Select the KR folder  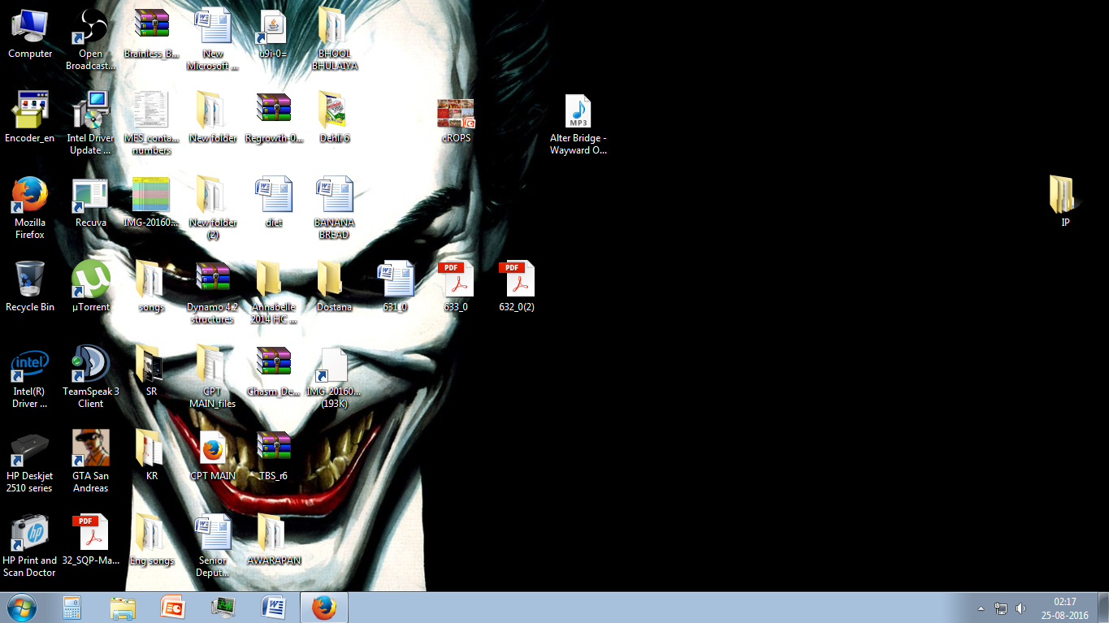pos(152,456)
